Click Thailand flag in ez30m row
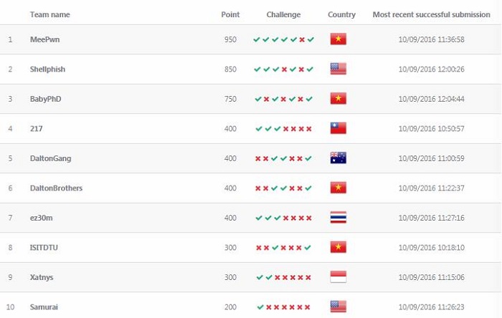This screenshot has width=502, height=318. coord(338,217)
